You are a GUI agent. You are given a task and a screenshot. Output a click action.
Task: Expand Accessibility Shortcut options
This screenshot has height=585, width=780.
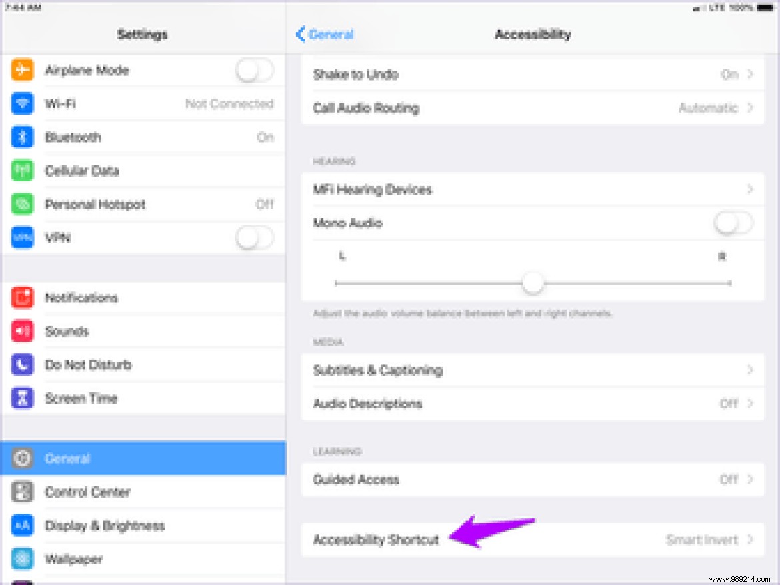pos(533,540)
